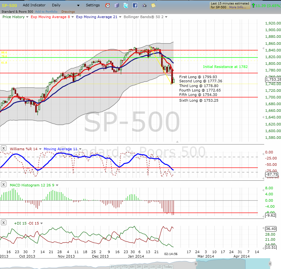Open MACD Histogram 12 26 9 dropdown
Image resolution: width=281 pixels, height=269 pixels.
(57, 185)
